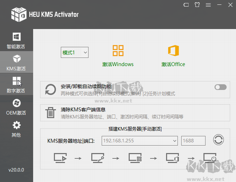
Task: Click the HEU cube logo
Action: 19,15
